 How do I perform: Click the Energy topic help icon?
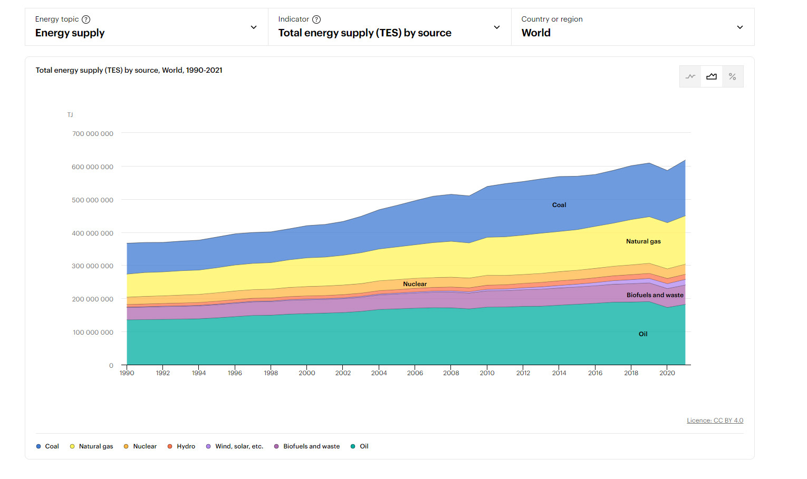pos(86,19)
